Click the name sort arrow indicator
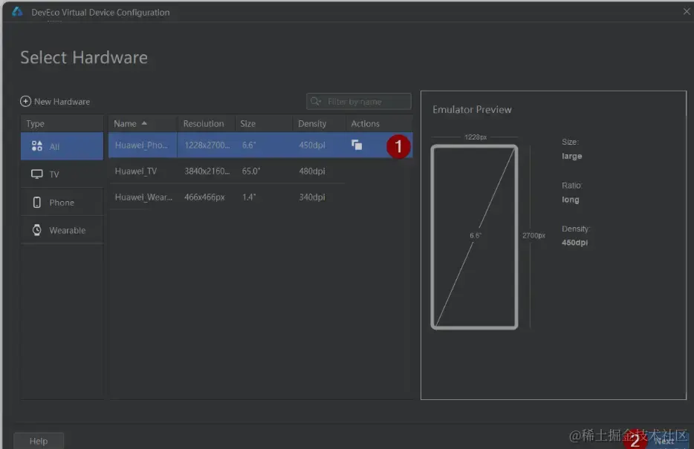The image size is (694, 449). 144,123
